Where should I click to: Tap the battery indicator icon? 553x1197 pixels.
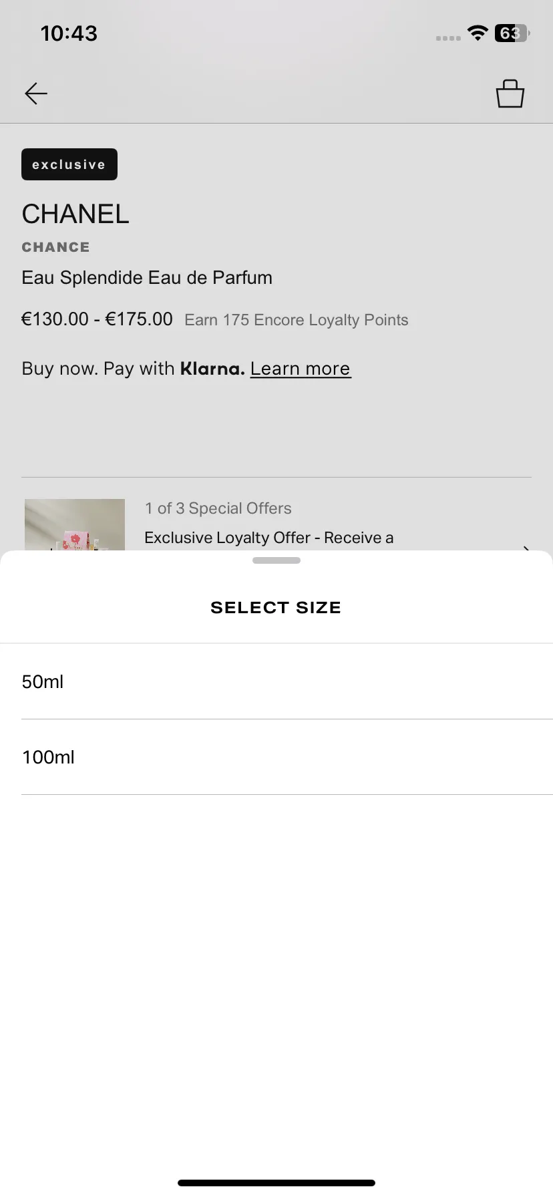coord(512,33)
